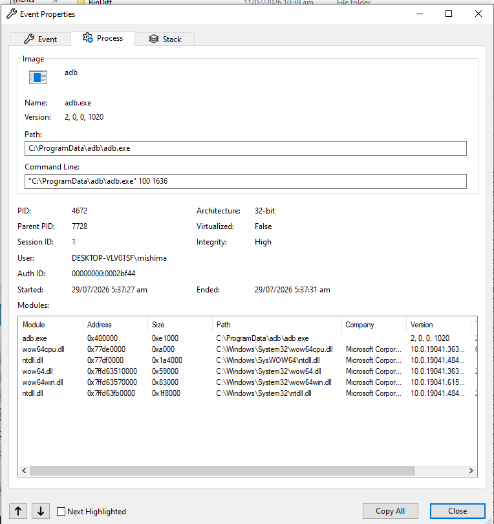Sort modules by Size column header

(x=180, y=325)
